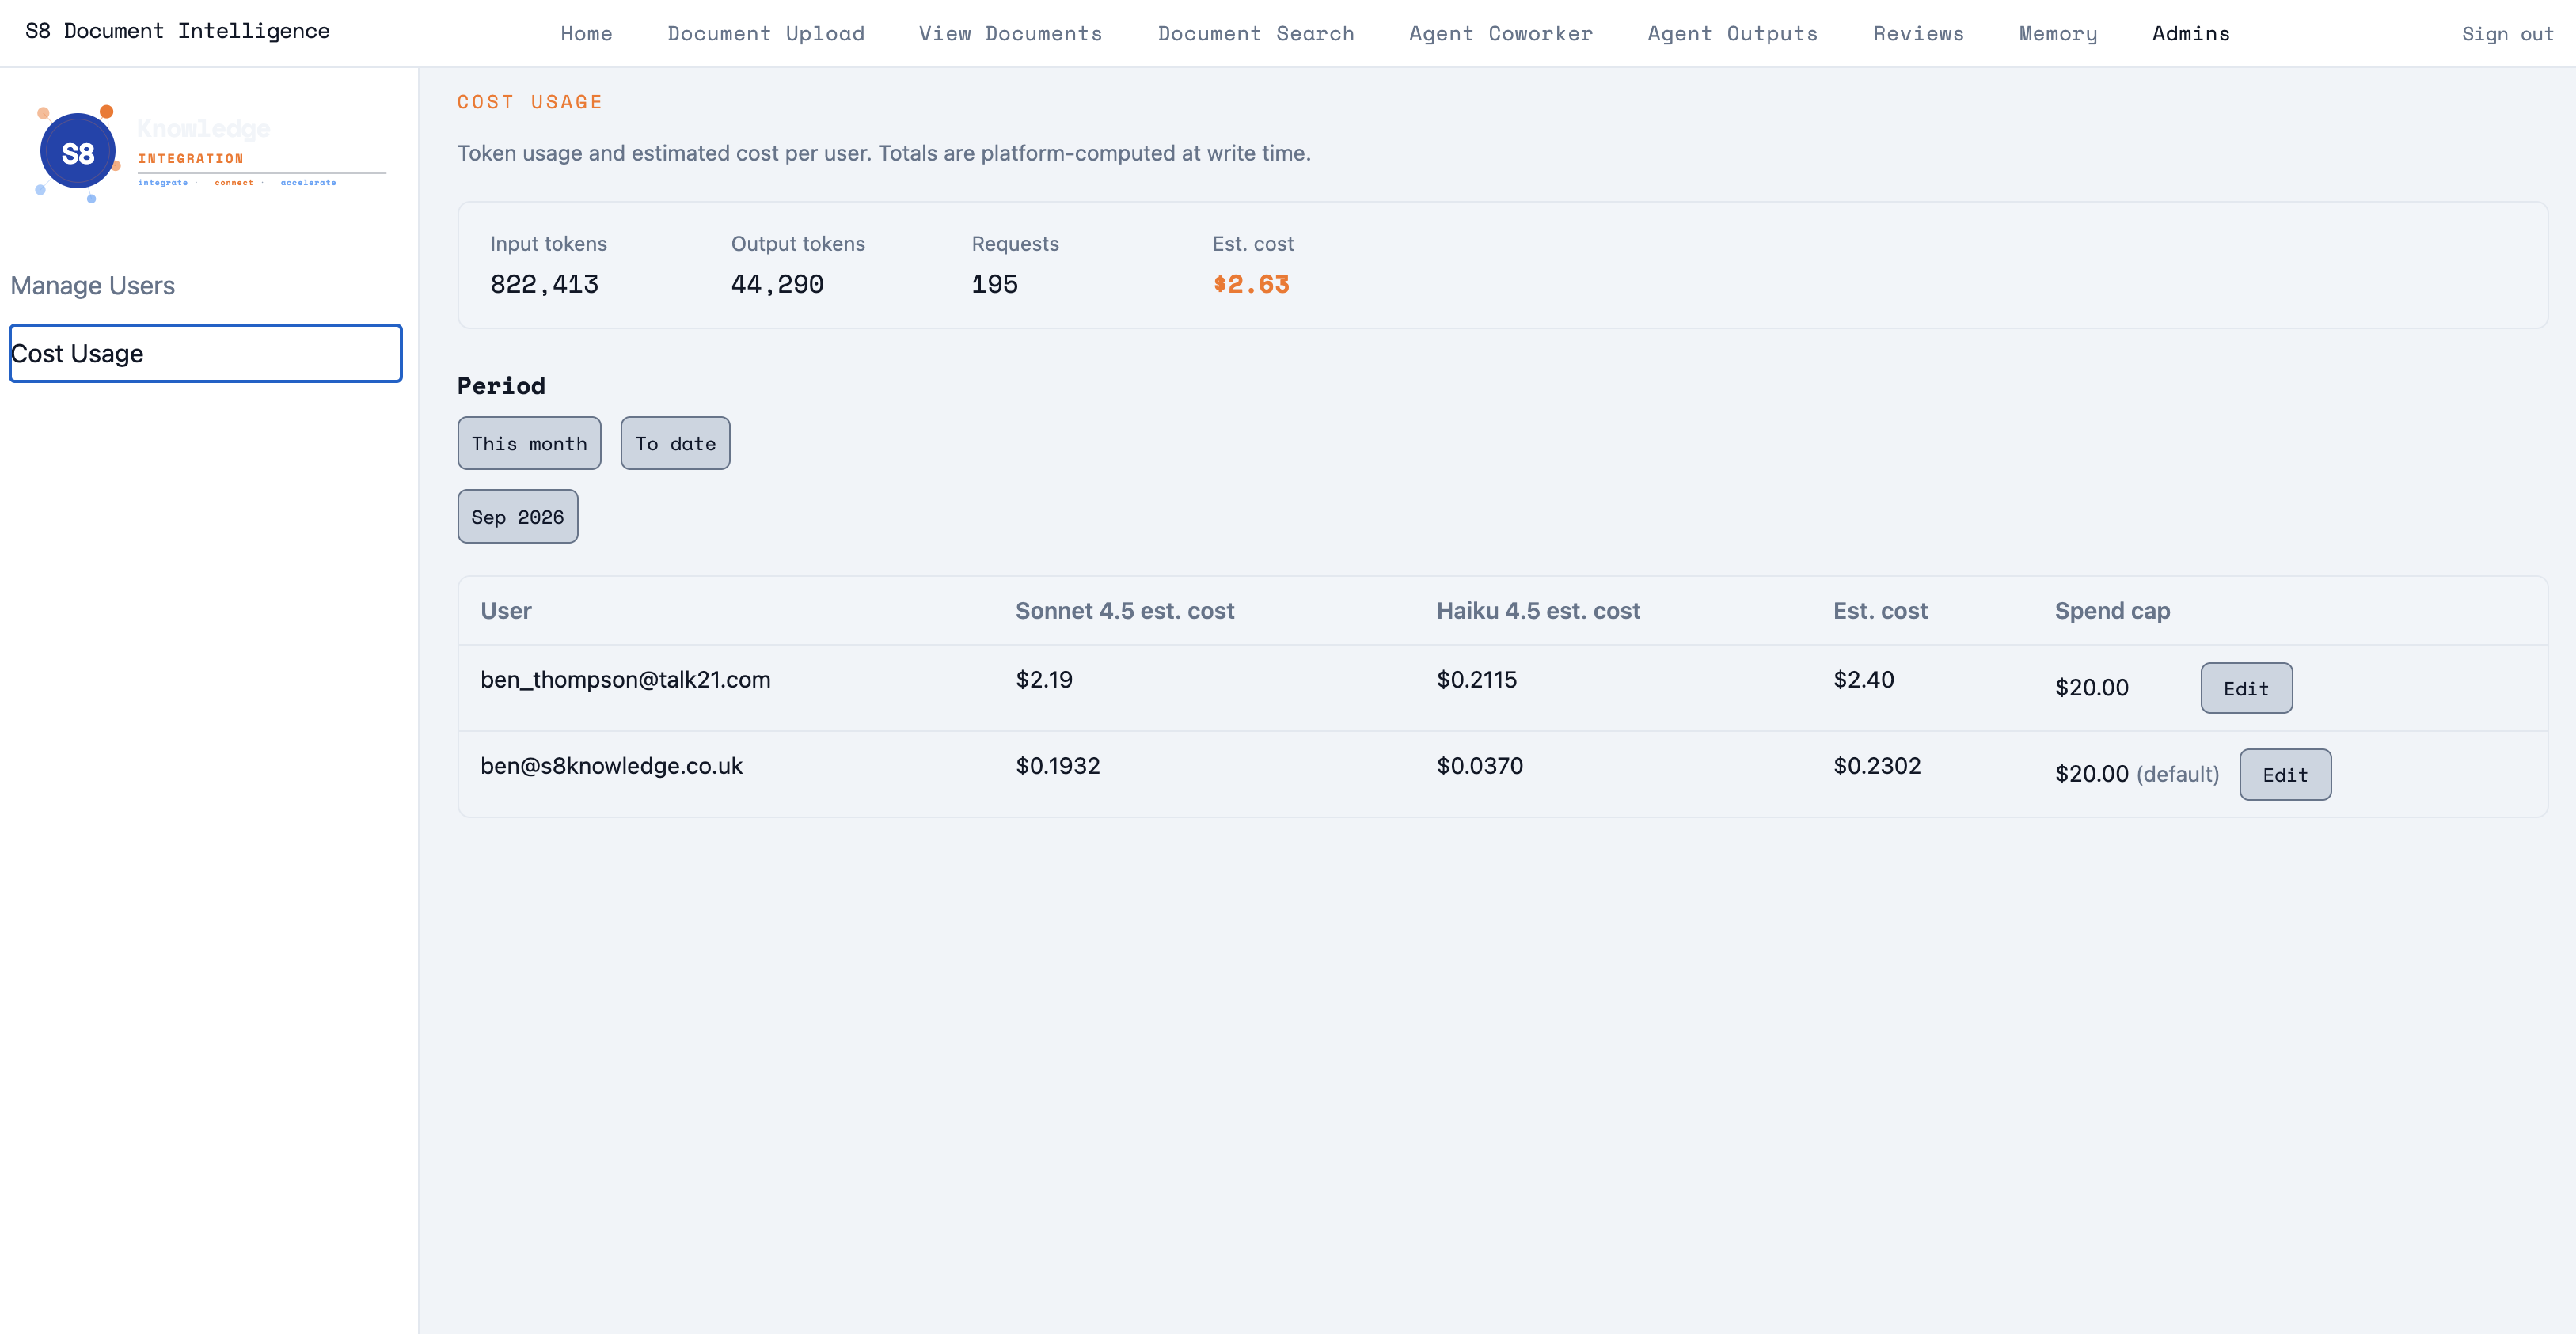The width and height of the screenshot is (2576, 1334).
Task: Edit spend cap for ben@s8knowledge.co.uk
Action: pos(2285,775)
